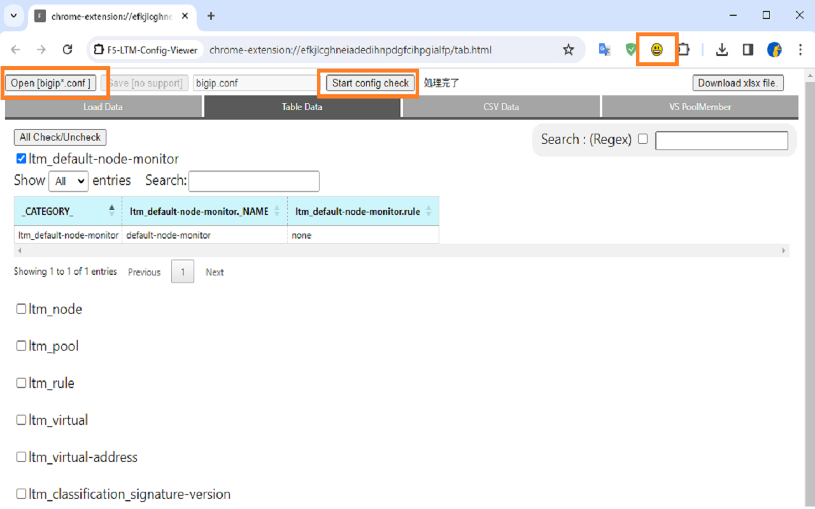Click Download xlsx file button
The image size is (815, 509).
[x=738, y=82]
